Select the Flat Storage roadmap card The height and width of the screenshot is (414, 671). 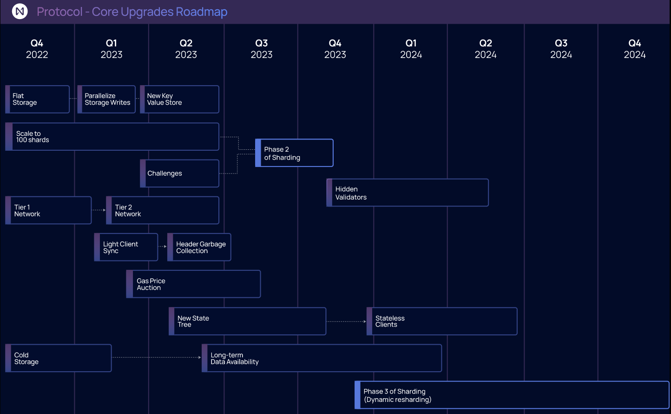[37, 99]
